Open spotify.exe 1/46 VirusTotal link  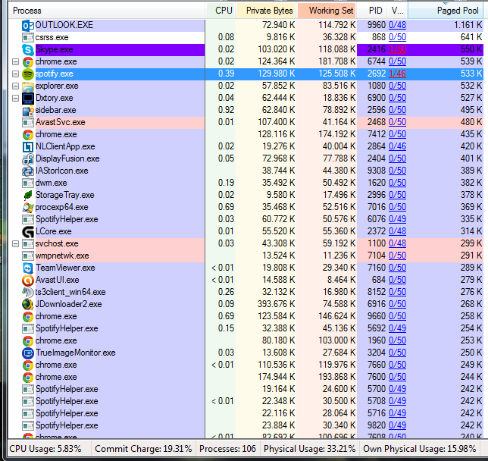[x=397, y=74]
